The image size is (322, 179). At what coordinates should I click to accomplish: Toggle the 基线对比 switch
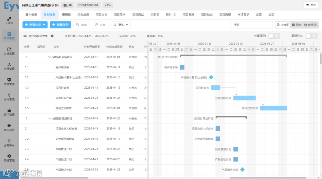tap(312, 36)
